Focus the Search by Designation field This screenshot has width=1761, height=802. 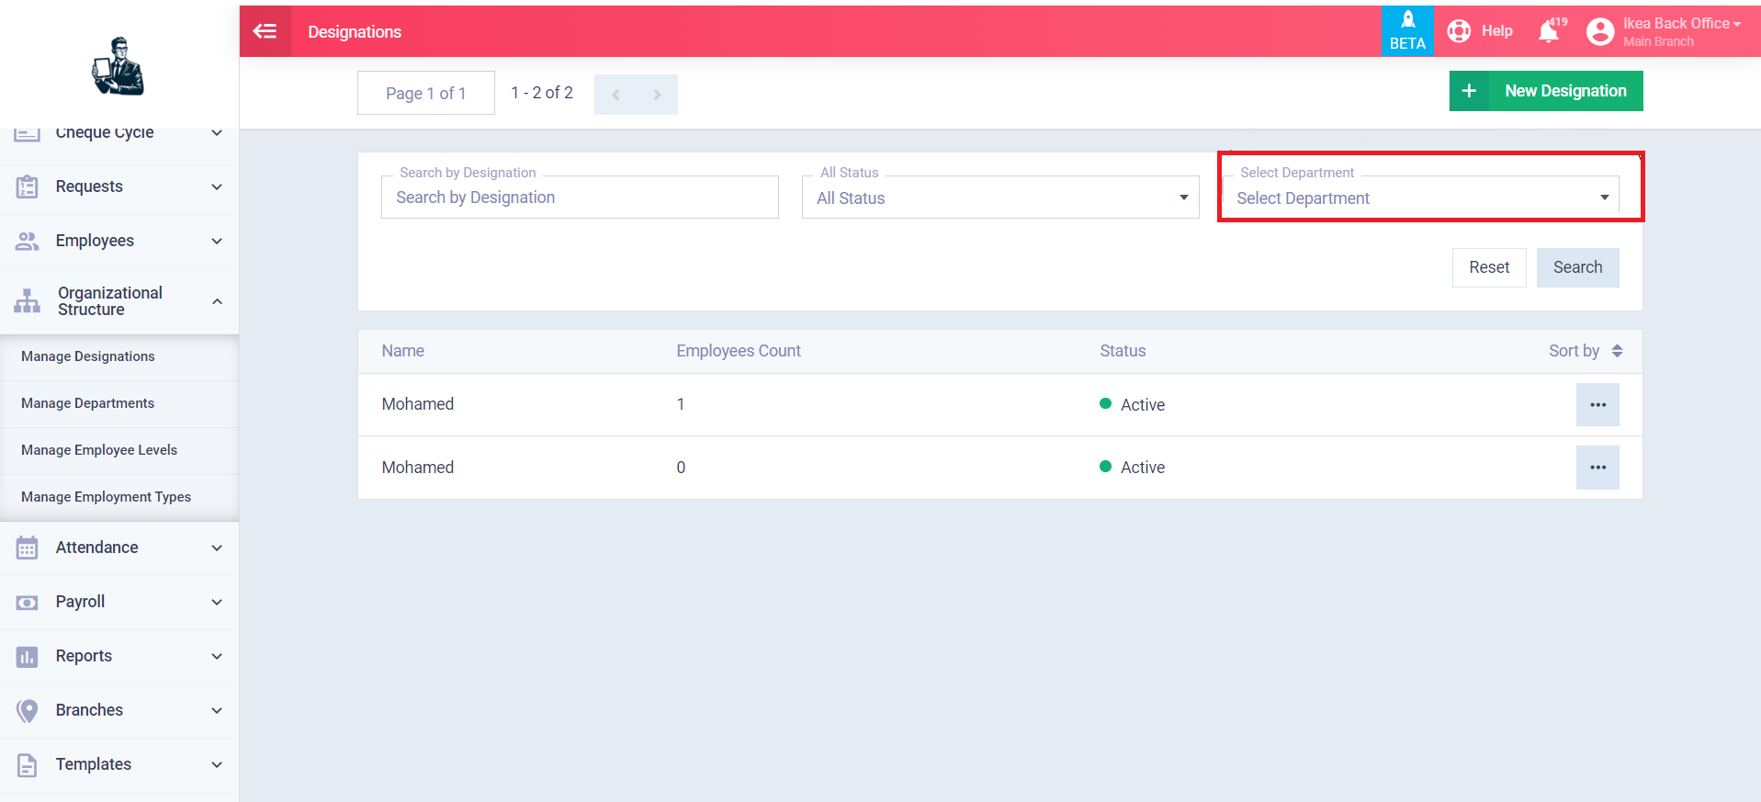coord(579,198)
